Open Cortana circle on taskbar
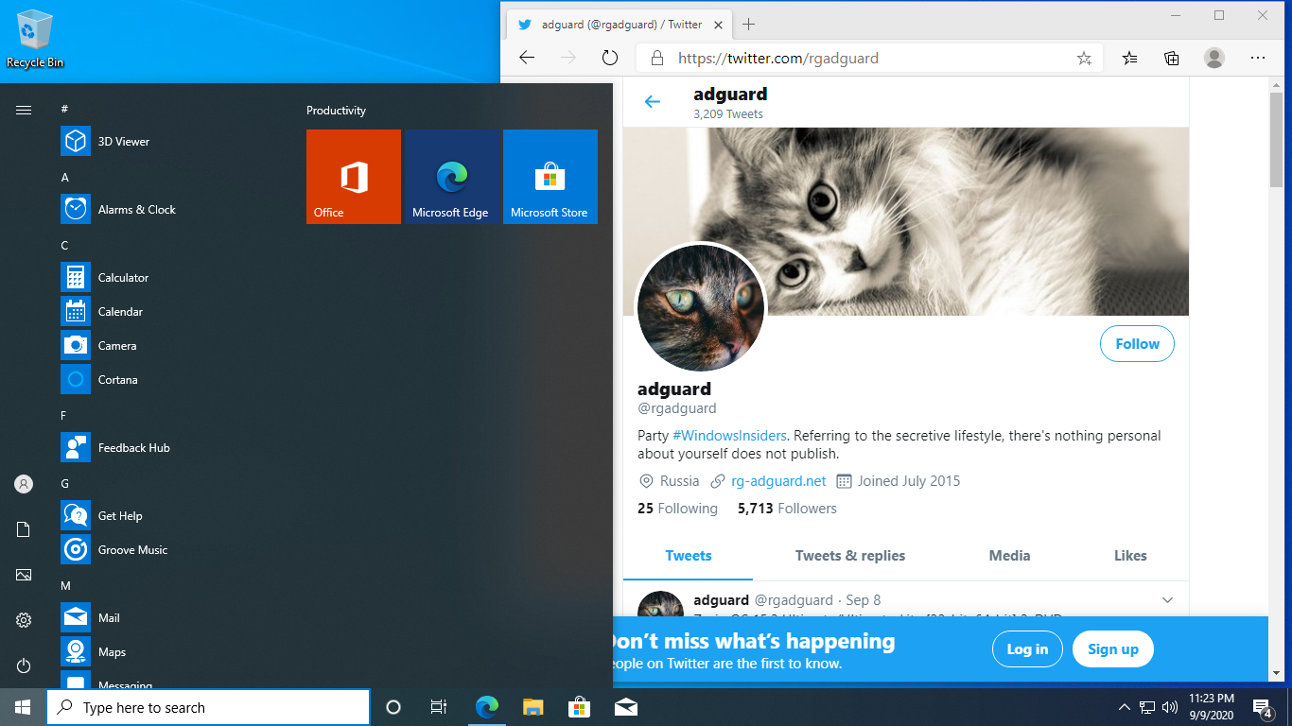 coord(393,707)
